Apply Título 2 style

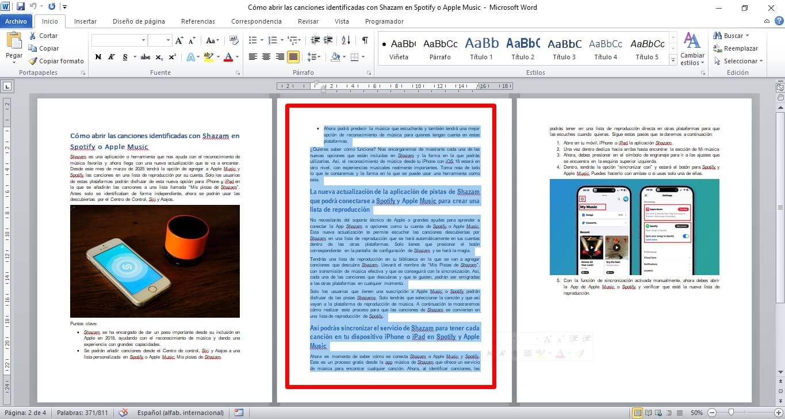pos(523,49)
